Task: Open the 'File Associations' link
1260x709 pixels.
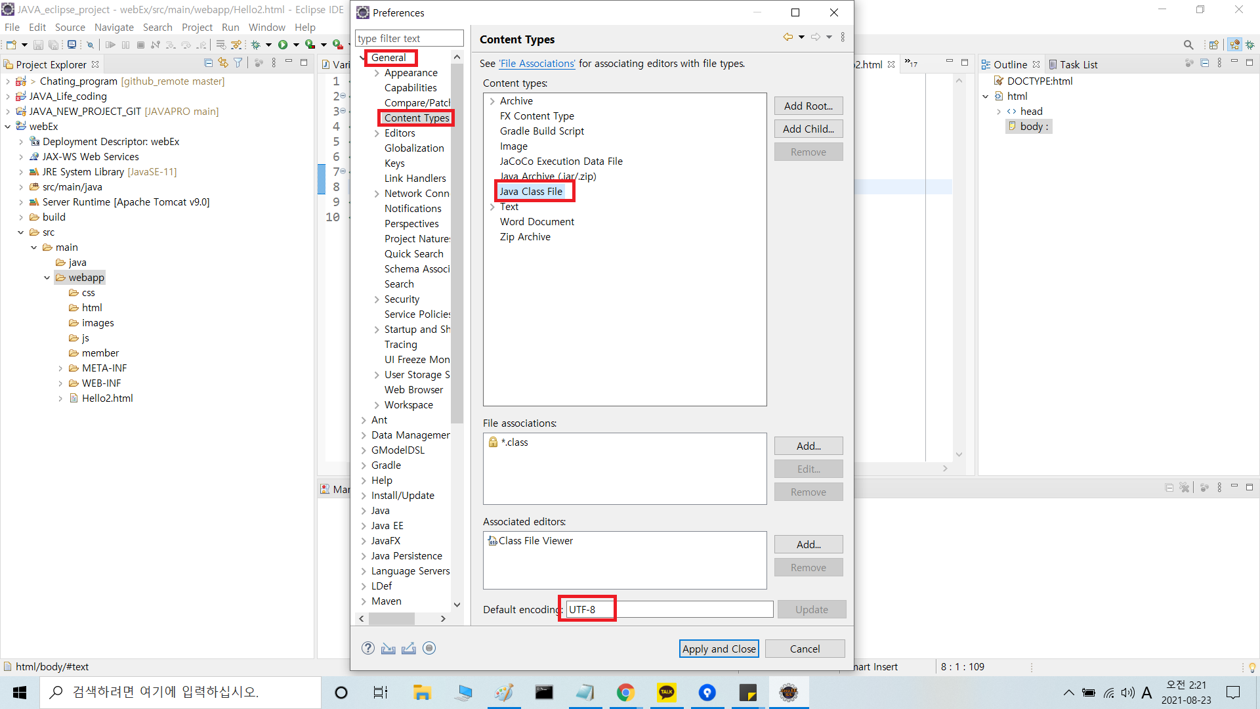Action: 537,64
